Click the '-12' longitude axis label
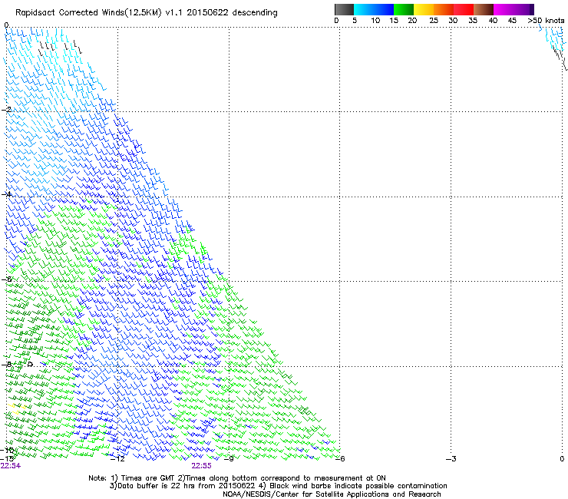 point(117,459)
